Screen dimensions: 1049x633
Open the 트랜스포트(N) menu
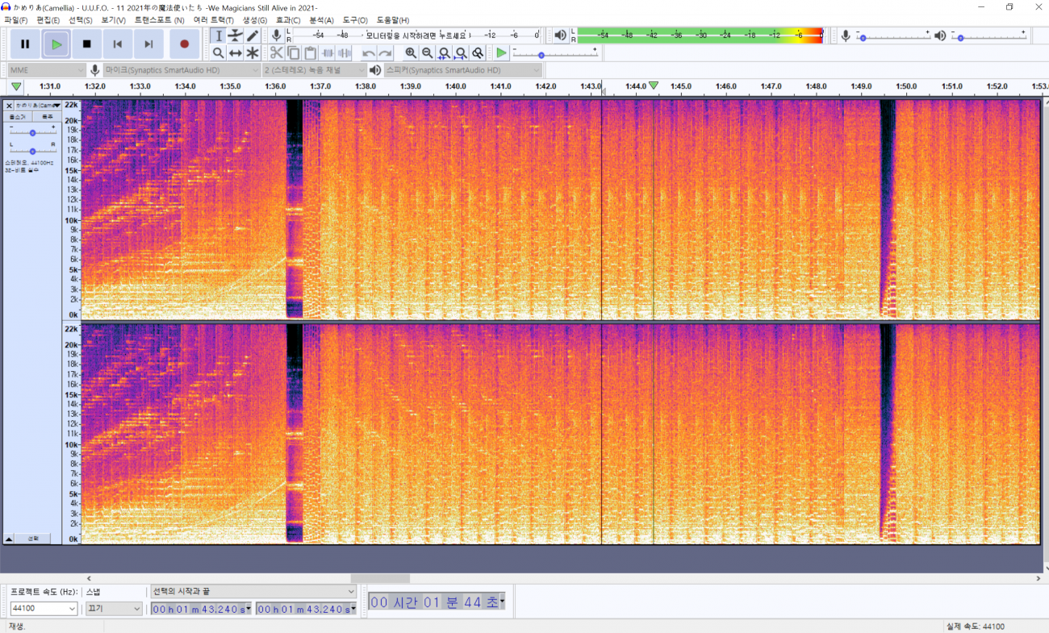point(159,19)
